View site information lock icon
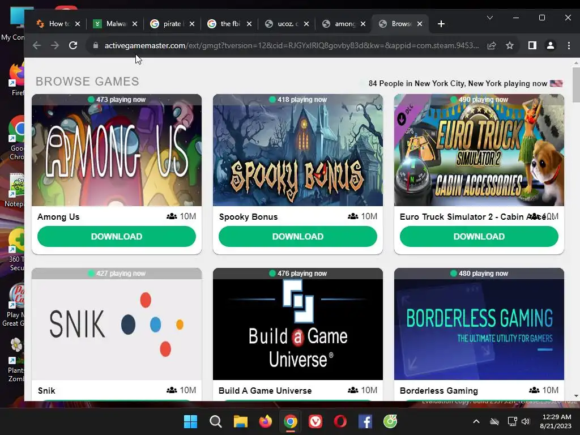This screenshot has height=435, width=580. pyautogui.click(x=95, y=45)
